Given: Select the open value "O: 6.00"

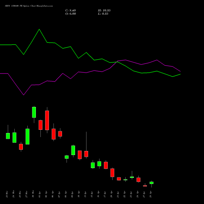Looking at the screenshot, I should coord(71,14).
